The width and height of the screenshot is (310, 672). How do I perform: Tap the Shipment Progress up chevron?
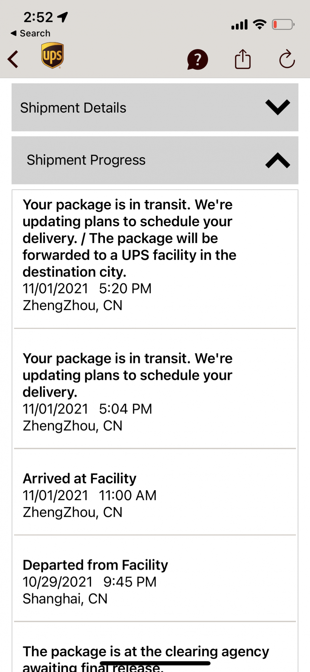click(x=277, y=160)
